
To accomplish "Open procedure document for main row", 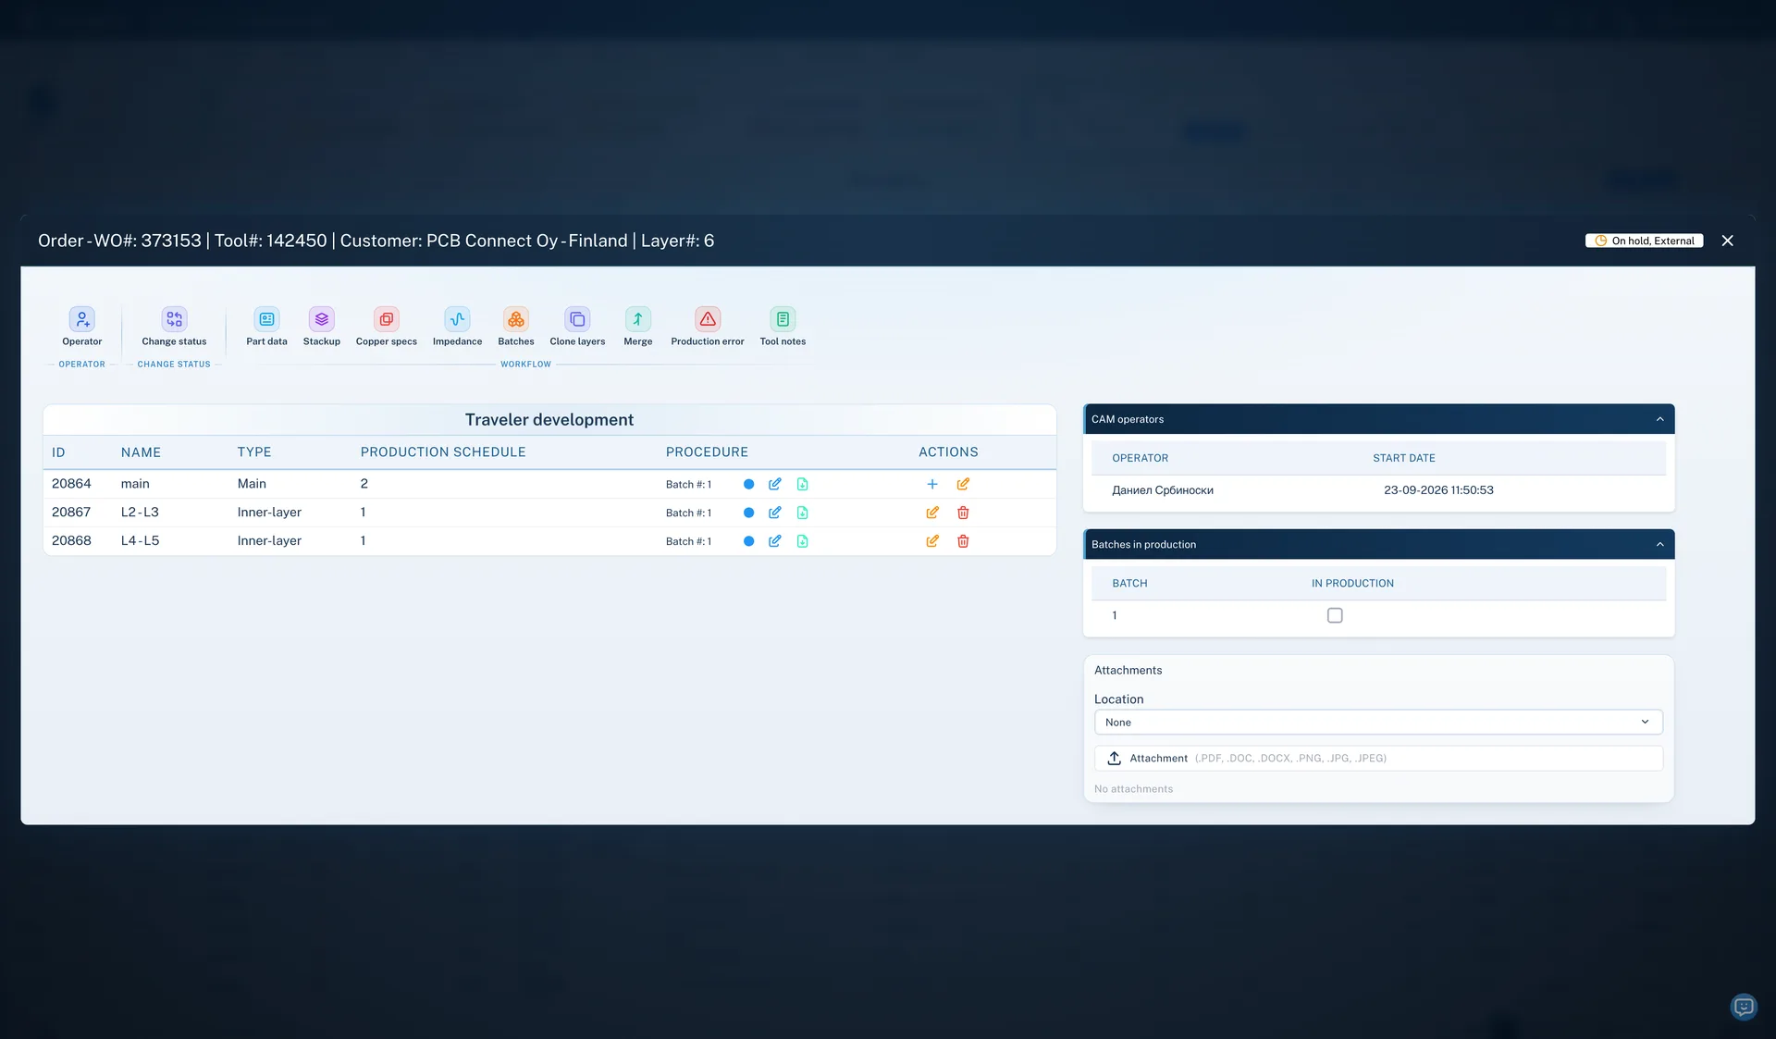I will (x=803, y=484).
